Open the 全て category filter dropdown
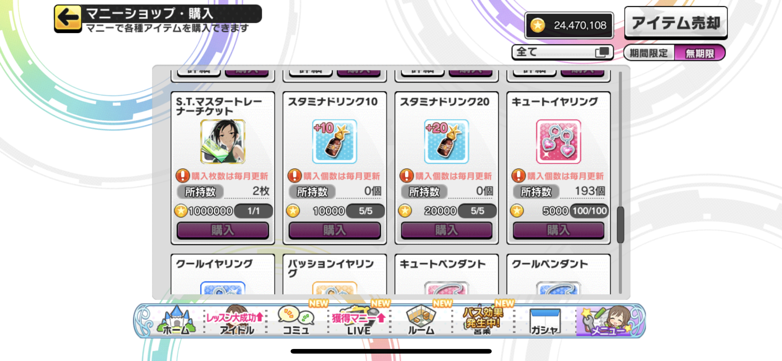Viewport: 782px width, 361px height. click(x=562, y=52)
